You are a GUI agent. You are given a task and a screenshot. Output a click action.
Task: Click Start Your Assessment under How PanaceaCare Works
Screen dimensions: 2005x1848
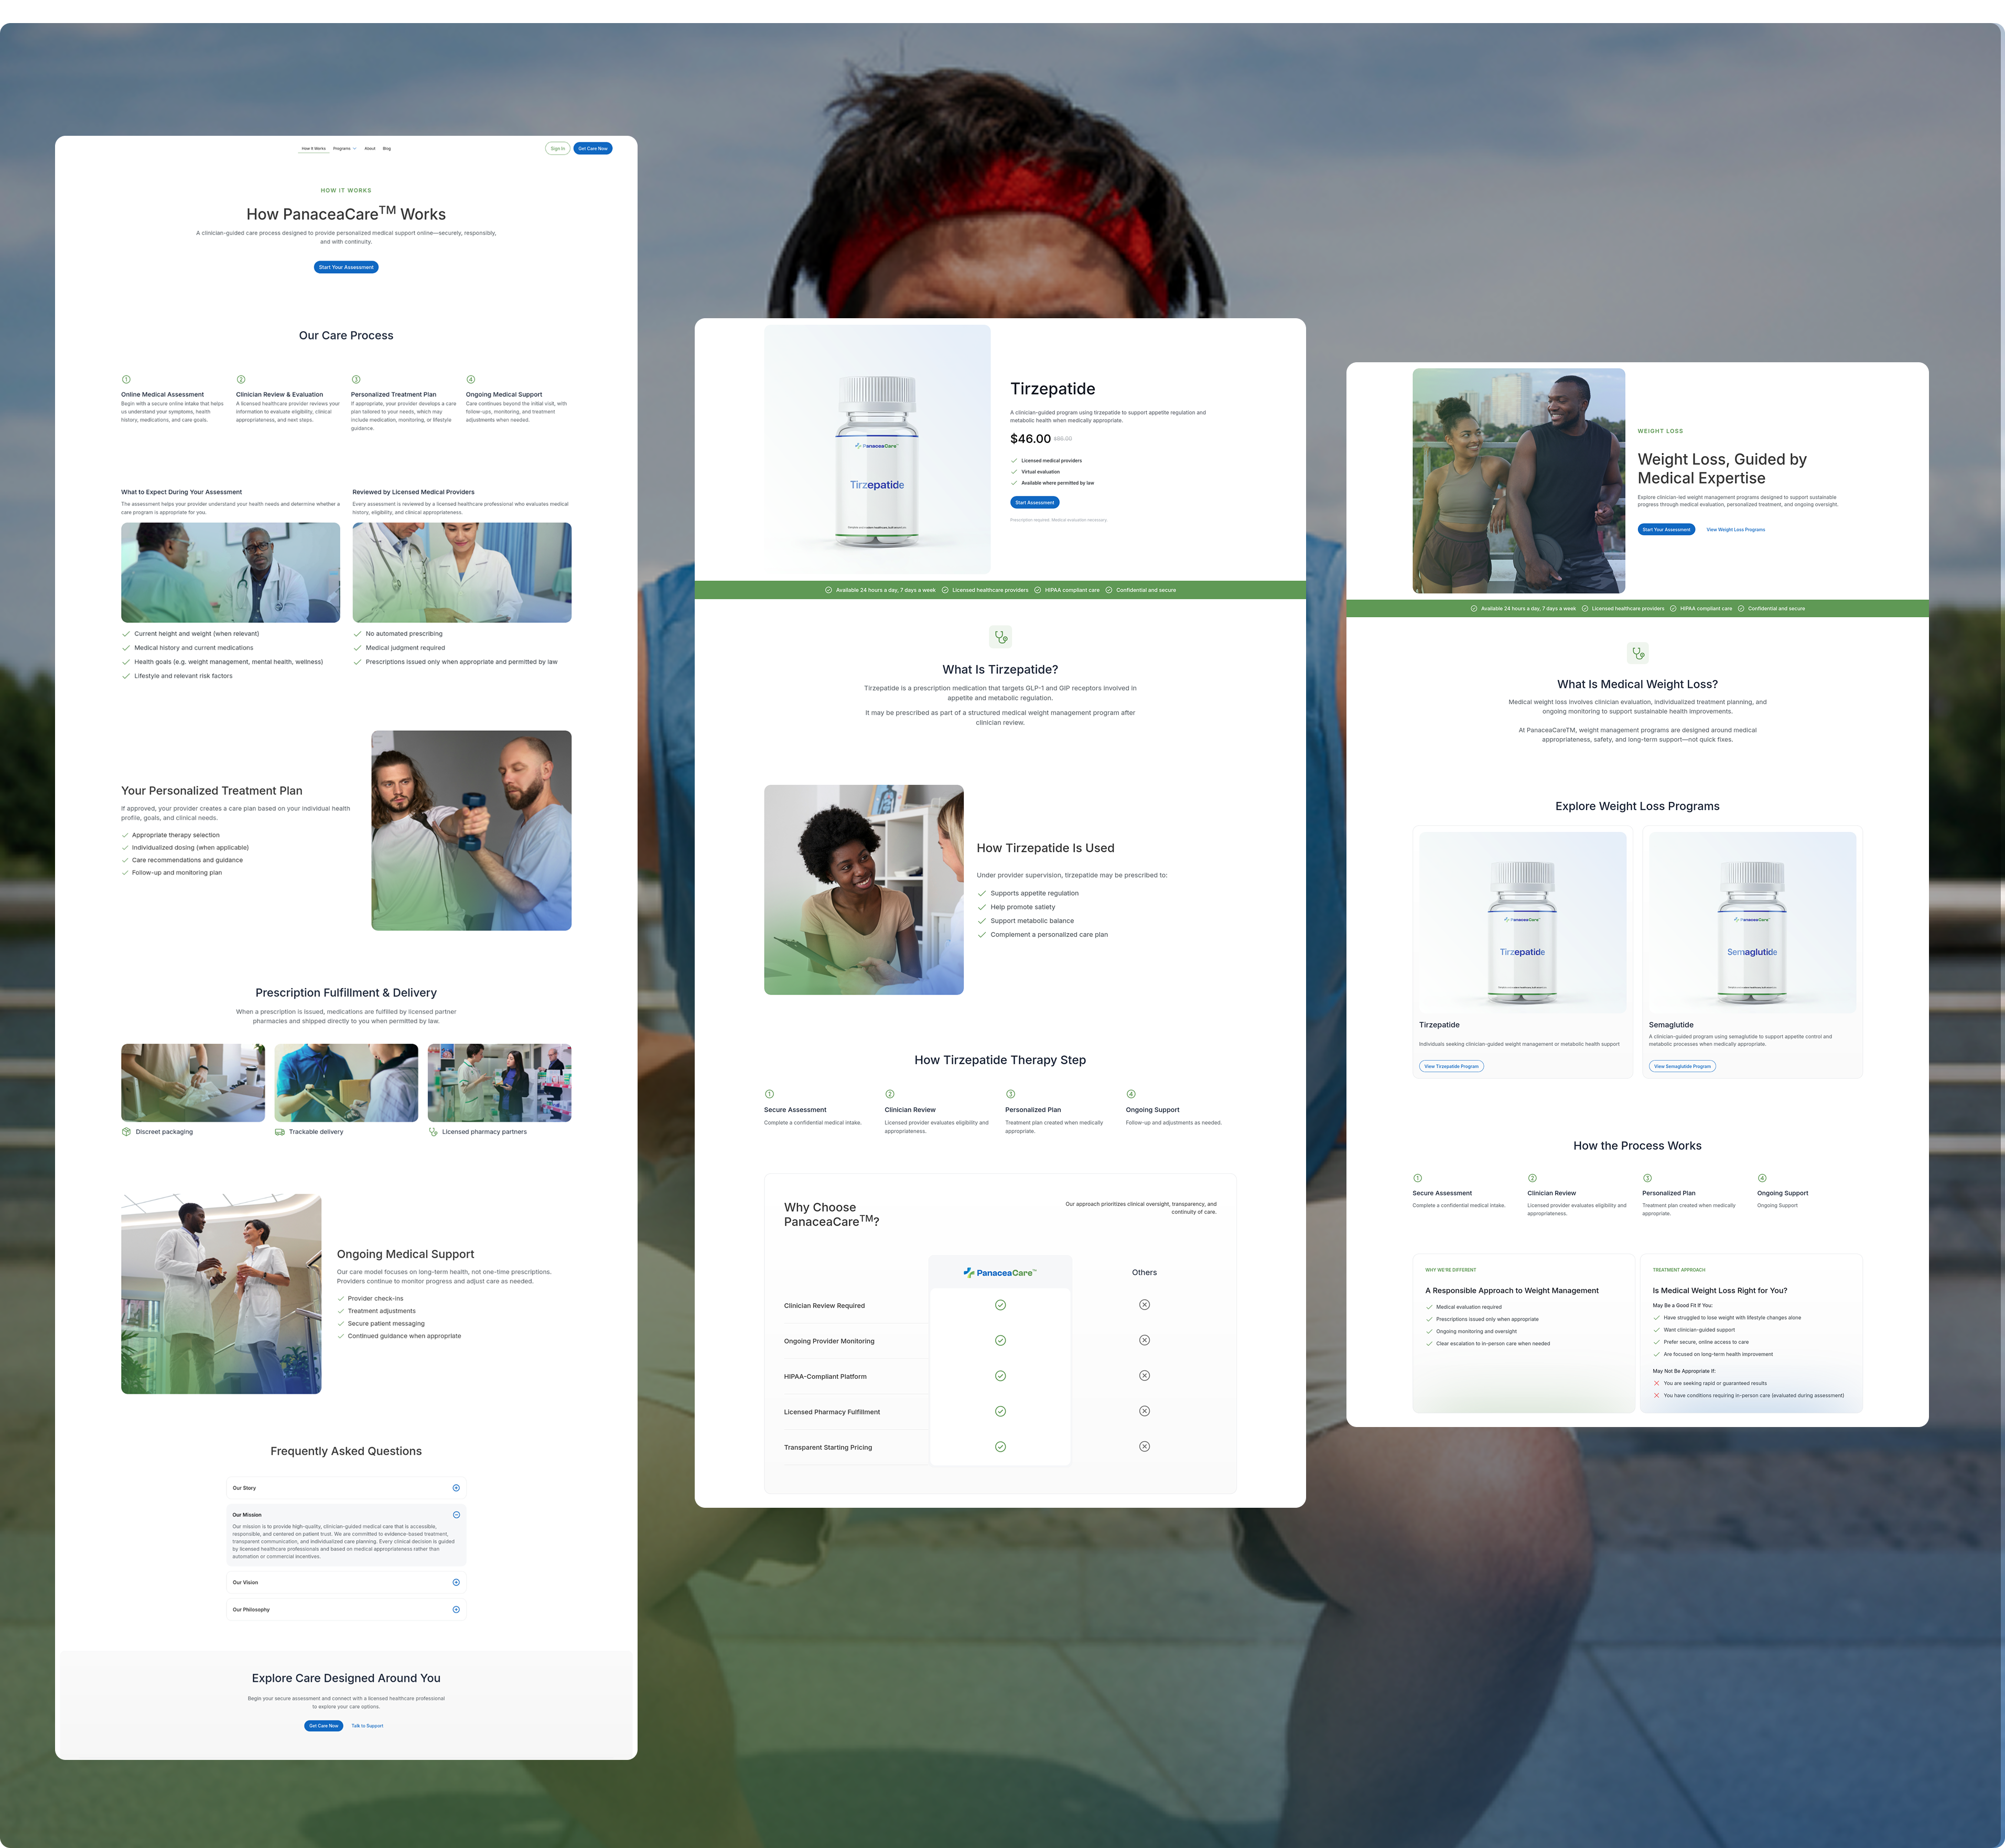346,267
